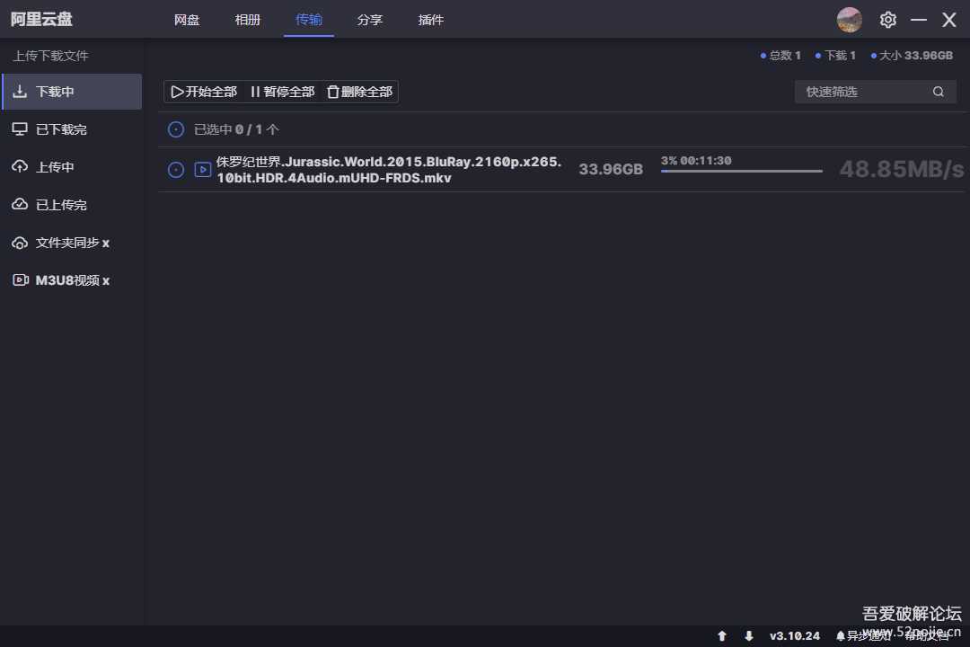
Task: Click the 暂停全部 button
Action: [283, 92]
